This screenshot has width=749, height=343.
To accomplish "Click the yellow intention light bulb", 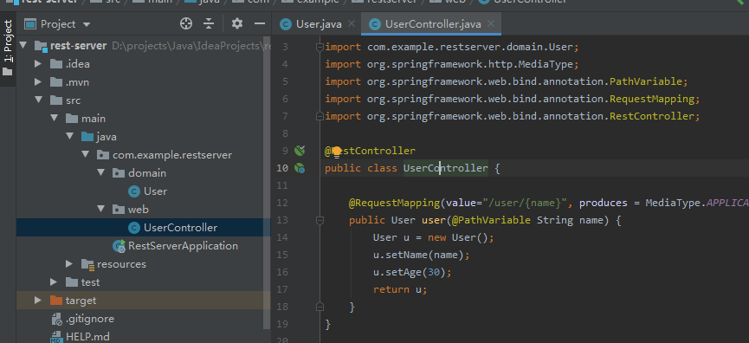I will (x=336, y=152).
